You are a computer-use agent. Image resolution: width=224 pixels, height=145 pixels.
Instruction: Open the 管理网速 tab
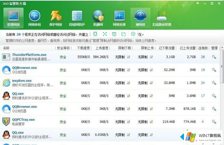click(13, 18)
